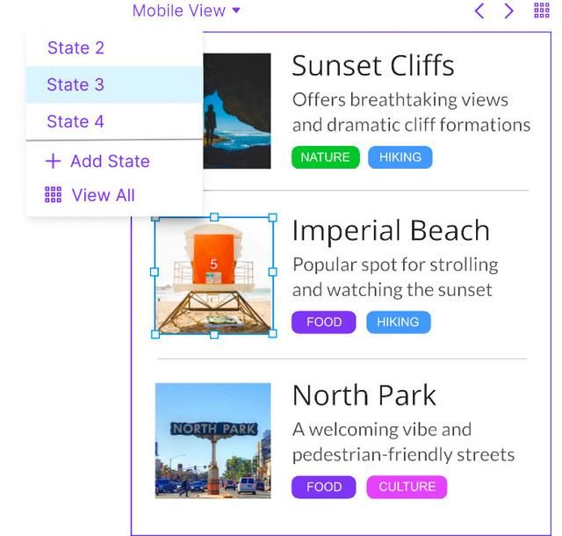562x536 pixels.
Task: Click the blue HIKING tag under Sunset Cliffs
Action: coord(400,157)
